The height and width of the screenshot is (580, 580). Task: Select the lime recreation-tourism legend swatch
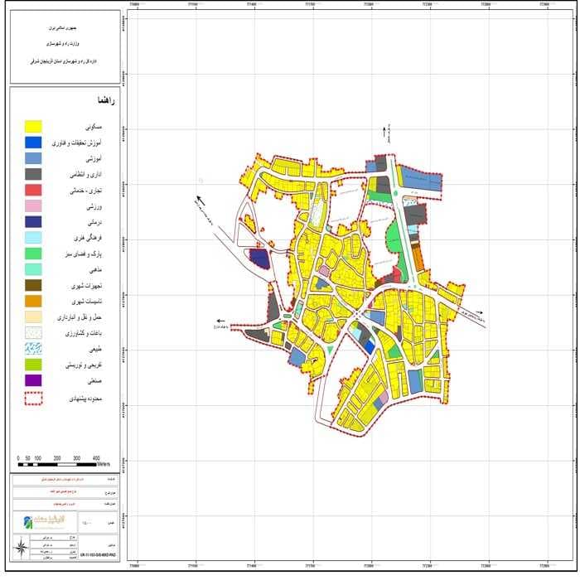[33, 365]
